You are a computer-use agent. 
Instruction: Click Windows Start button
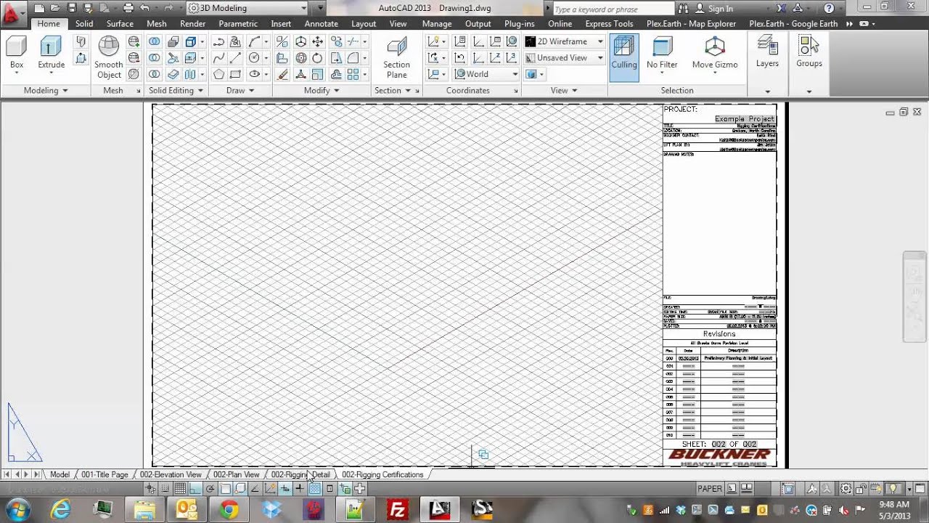point(17,510)
